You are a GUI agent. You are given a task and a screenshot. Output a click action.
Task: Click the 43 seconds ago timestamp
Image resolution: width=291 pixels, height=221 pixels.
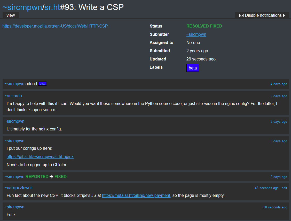[x=266, y=188]
